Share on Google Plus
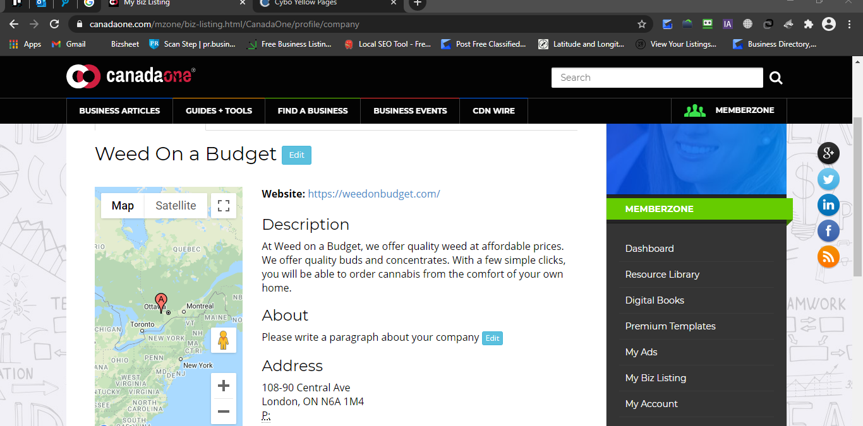Screen dimensions: 863x426 click(828, 153)
